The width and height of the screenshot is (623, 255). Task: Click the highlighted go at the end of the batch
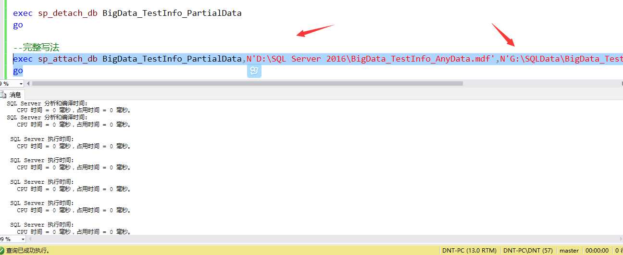[x=18, y=71]
